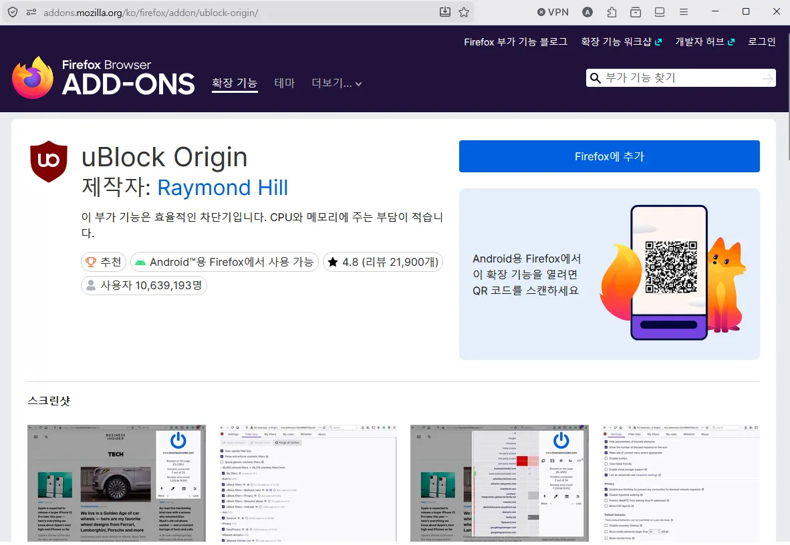790x545 pixels.
Task: Click 사용자 10,639,193명 badge
Action: coord(144,285)
